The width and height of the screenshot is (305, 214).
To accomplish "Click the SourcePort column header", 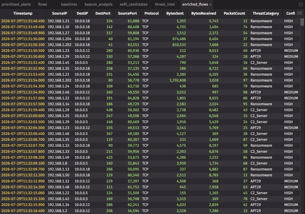I will click(127, 13).
